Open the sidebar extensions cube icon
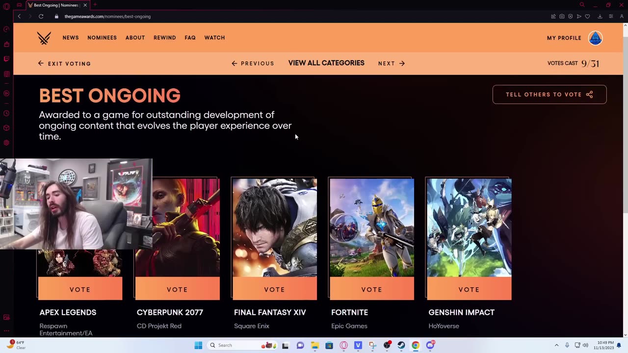The height and width of the screenshot is (353, 628). click(6, 128)
